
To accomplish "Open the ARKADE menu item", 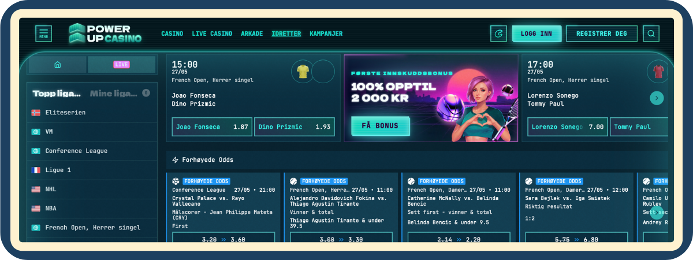I will [x=252, y=34].
